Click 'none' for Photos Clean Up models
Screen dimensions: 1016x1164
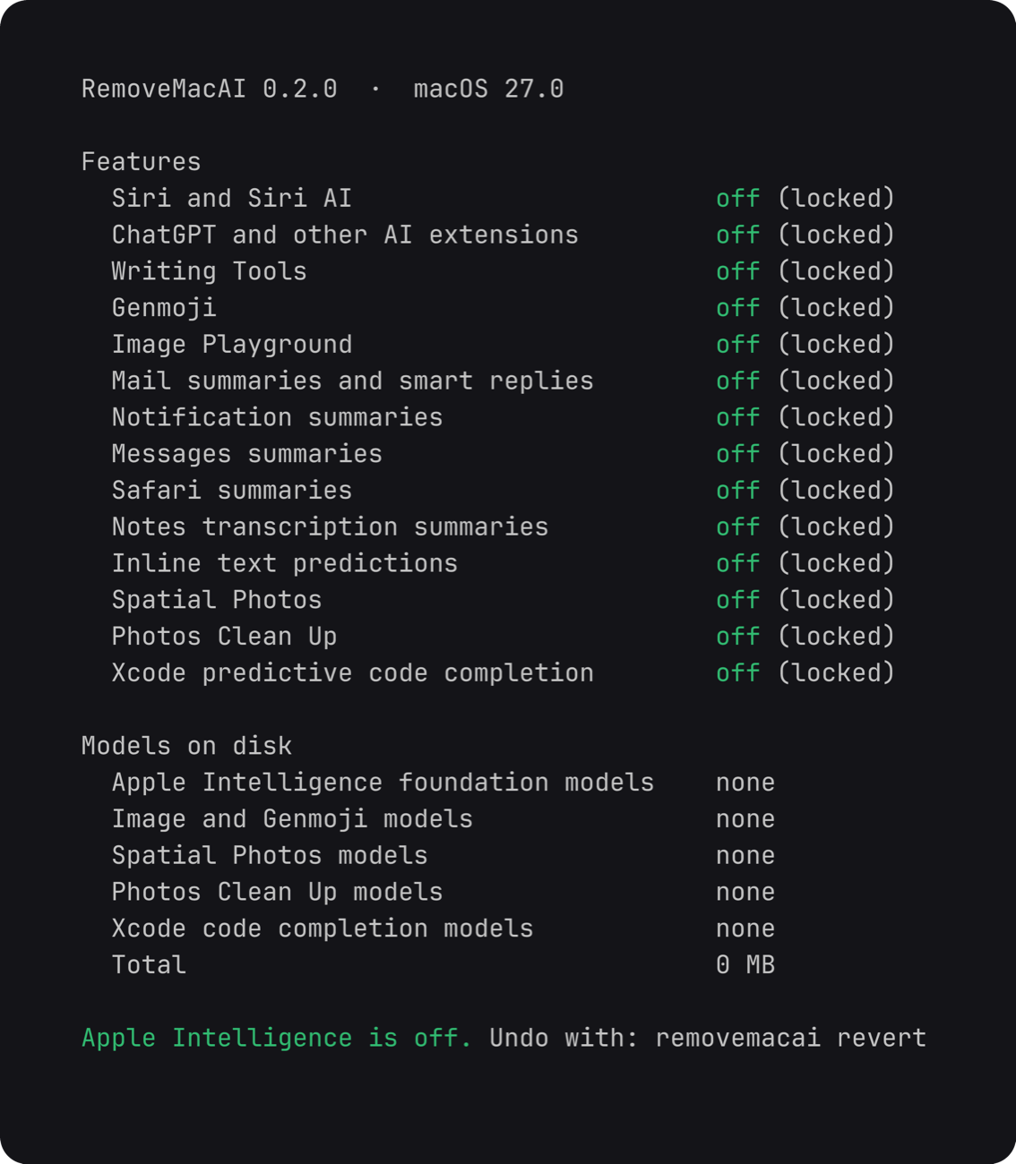coord(745,893)
